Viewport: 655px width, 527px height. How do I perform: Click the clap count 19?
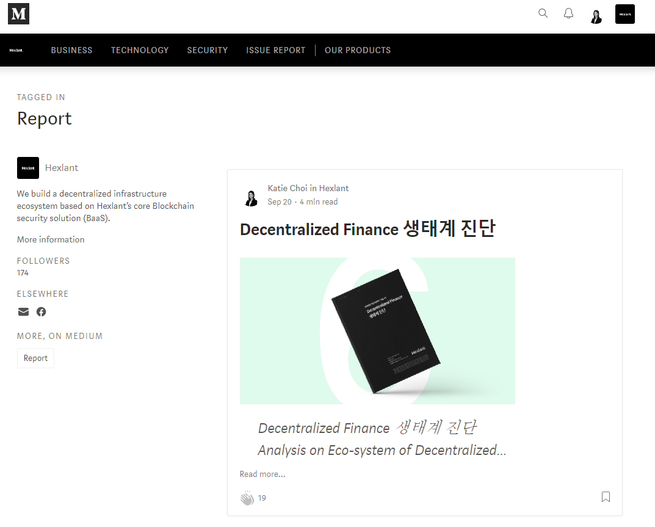point(262,498)
